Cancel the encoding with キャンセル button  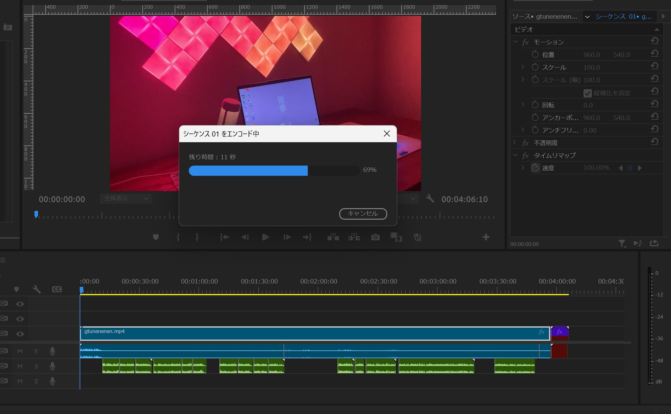(363, 214)
